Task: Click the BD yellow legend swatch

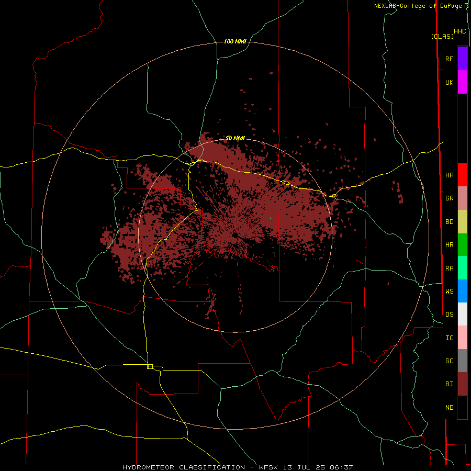Action: tap(462, 222)
